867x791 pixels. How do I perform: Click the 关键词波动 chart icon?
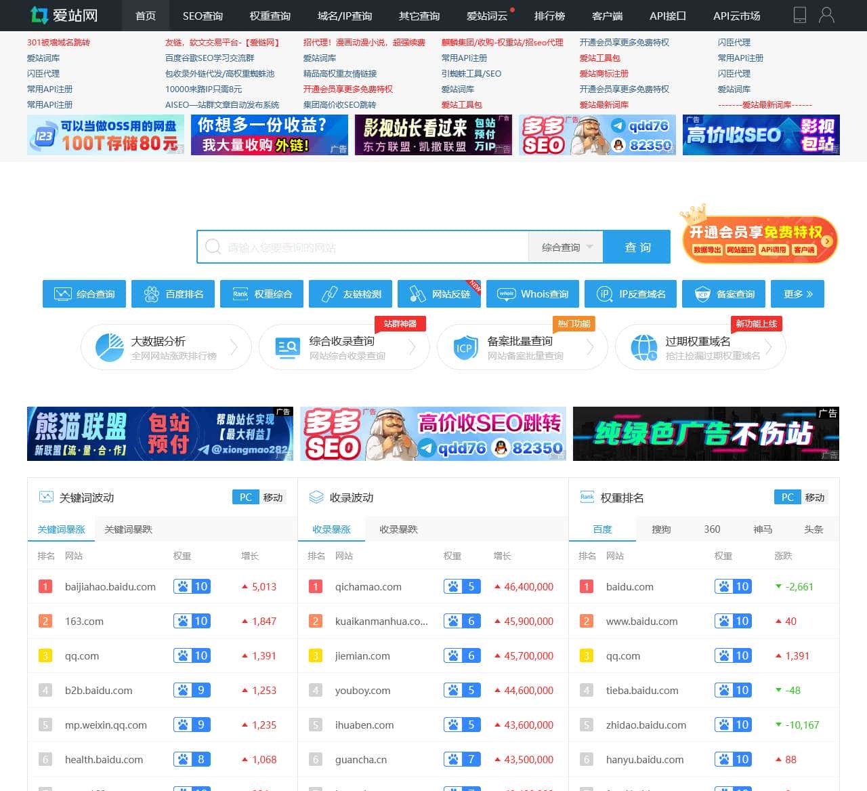[46, 497]
